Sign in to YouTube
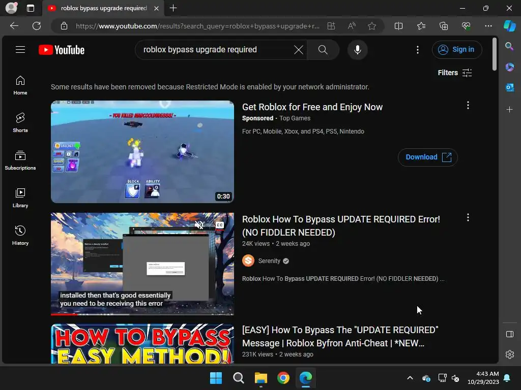 click(x=457, y=50)
